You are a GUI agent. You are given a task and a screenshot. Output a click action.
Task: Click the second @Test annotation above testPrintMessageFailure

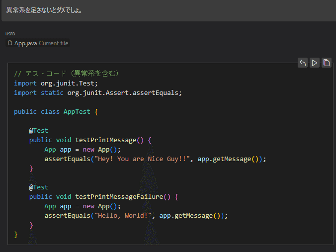click(x=39, y=187)
